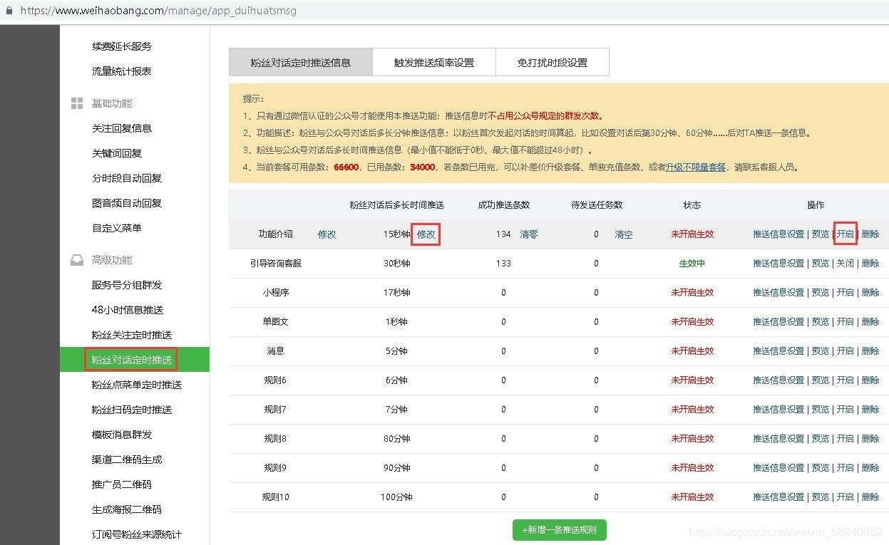This screenshot has width=889, height=545.
Task: Click 开启 in 小程序 row
Action: pyautogui.click(x=846, y=293)
